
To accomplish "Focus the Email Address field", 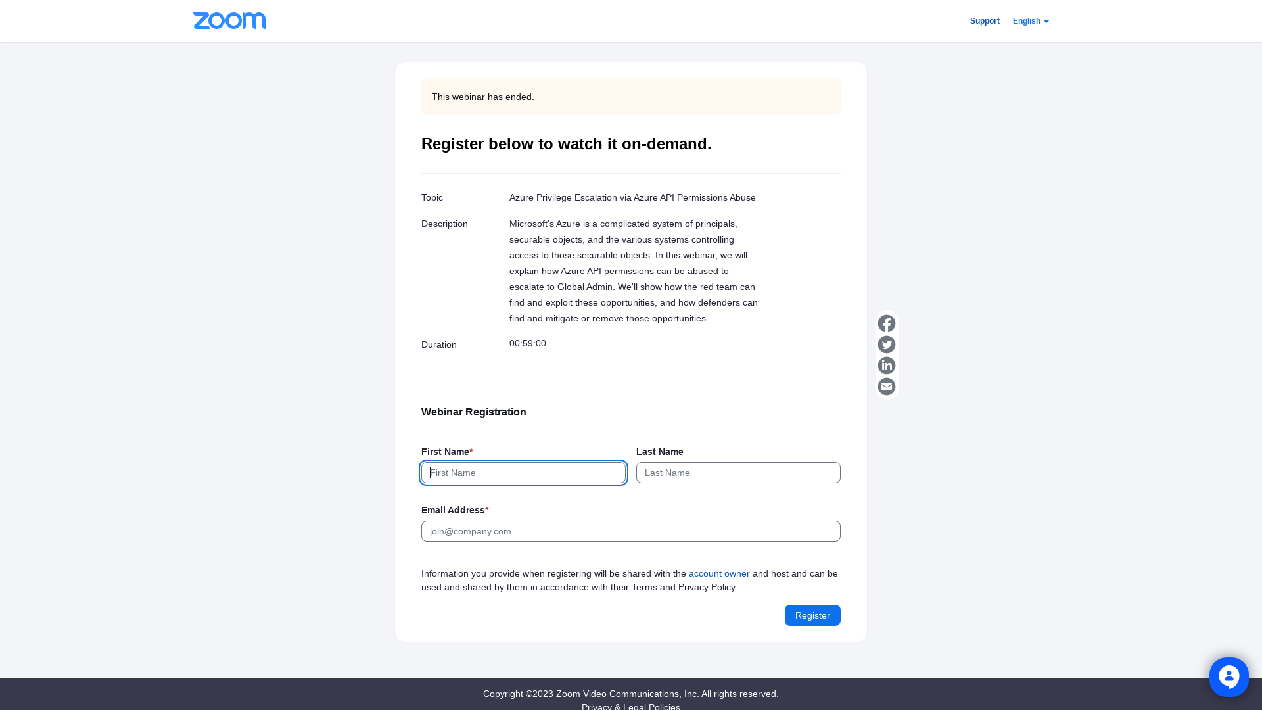I will pyautogui.click(x=631, y=531).
